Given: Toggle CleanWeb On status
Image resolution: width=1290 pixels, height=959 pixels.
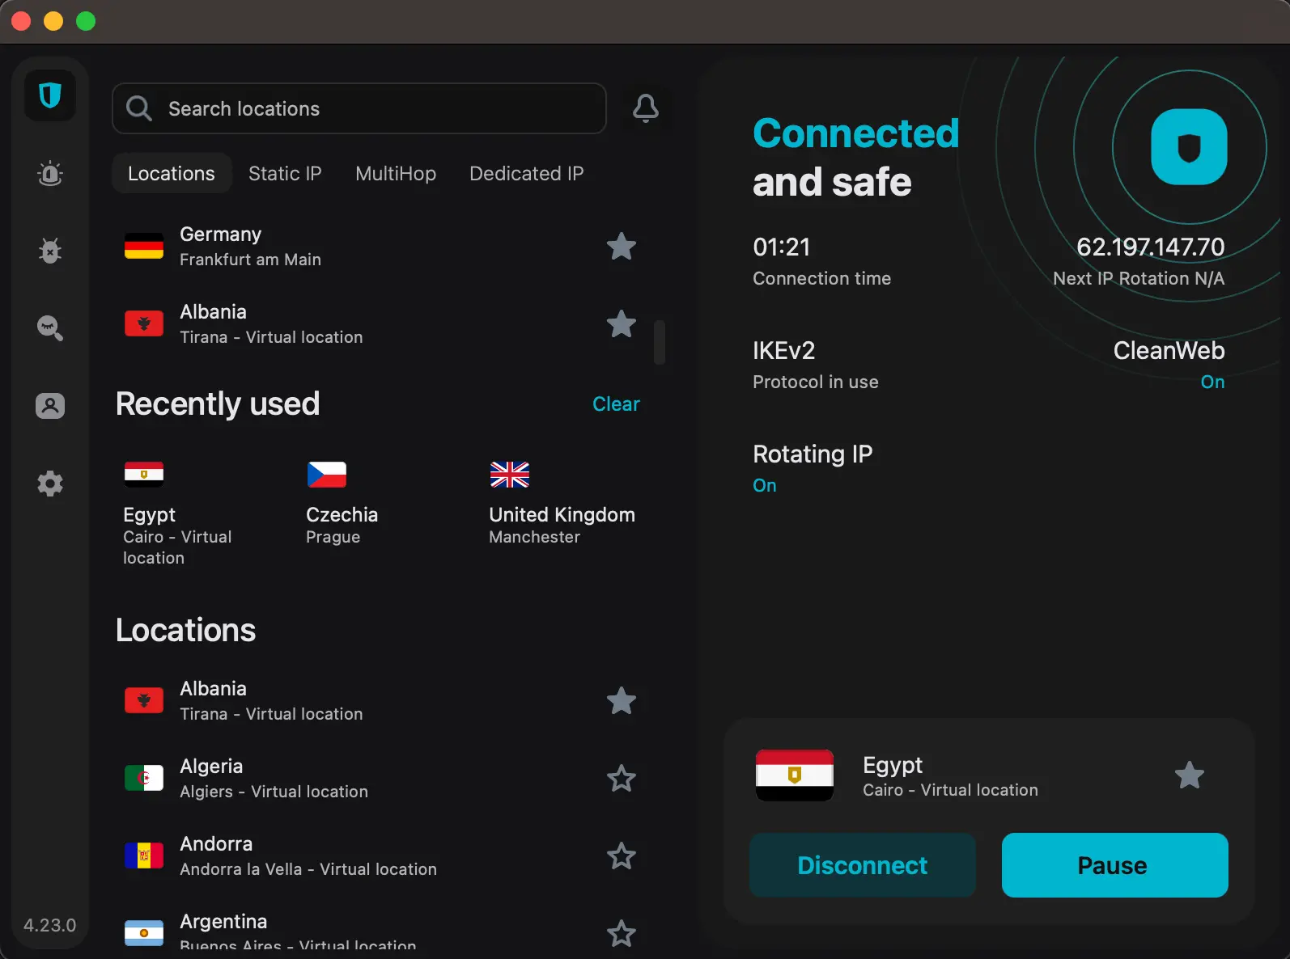Looking at the screenshot, I should point(1212,382).
